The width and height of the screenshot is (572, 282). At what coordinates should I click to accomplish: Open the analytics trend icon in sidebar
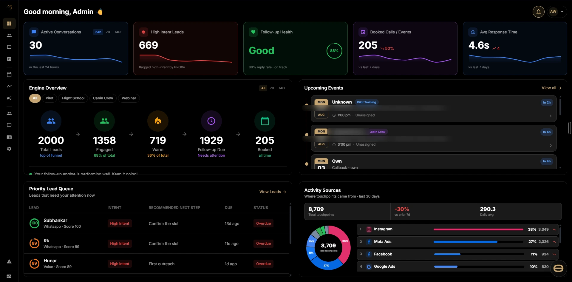pos(9,86)
